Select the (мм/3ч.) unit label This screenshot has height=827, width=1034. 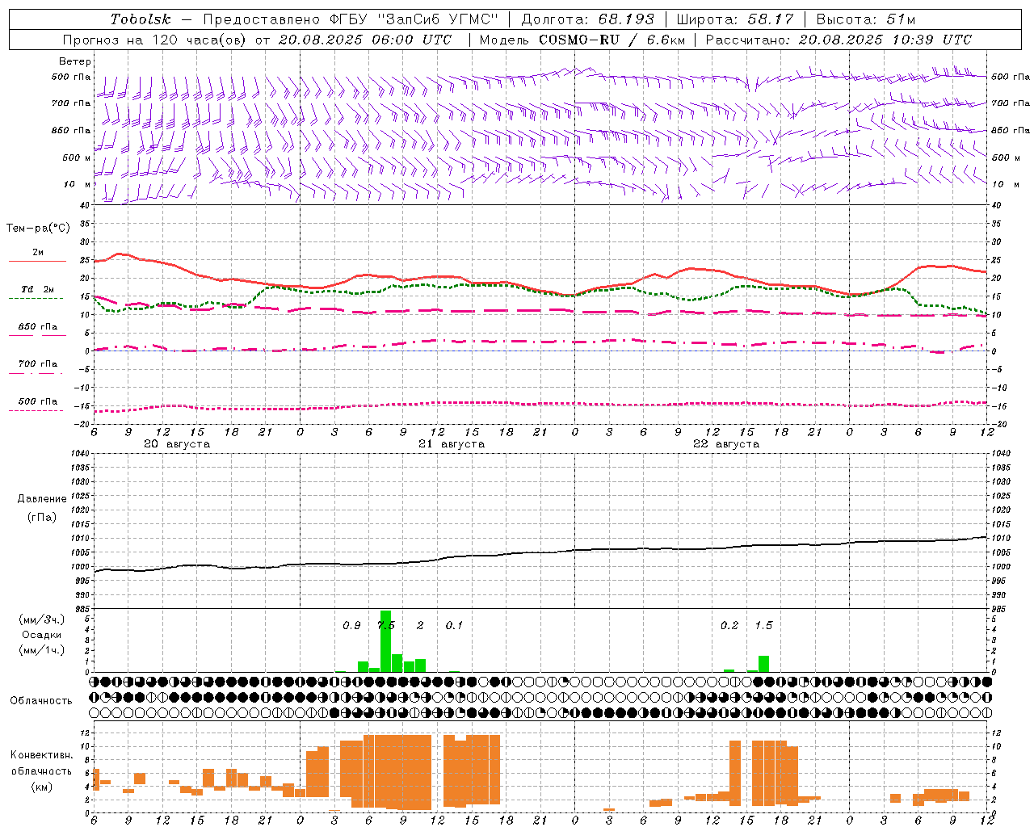(x=42, y=620)
